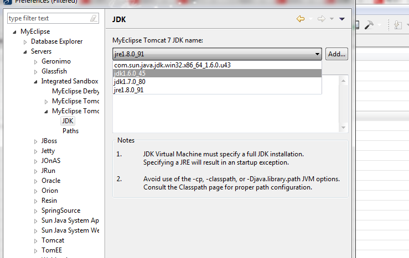Select MyEclipse Derby tree item
The image size is (409, 258).
point(76,91)
